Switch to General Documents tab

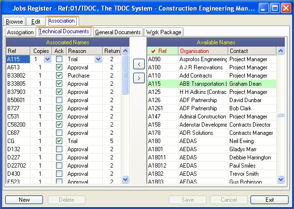pyautogui.click(x=118, y=32)
